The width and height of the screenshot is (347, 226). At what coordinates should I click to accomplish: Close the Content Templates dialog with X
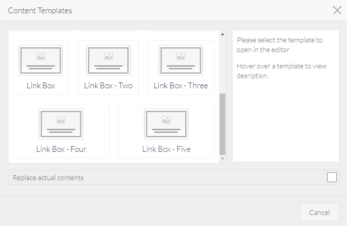pyautogui.click(x=337, y=10)
